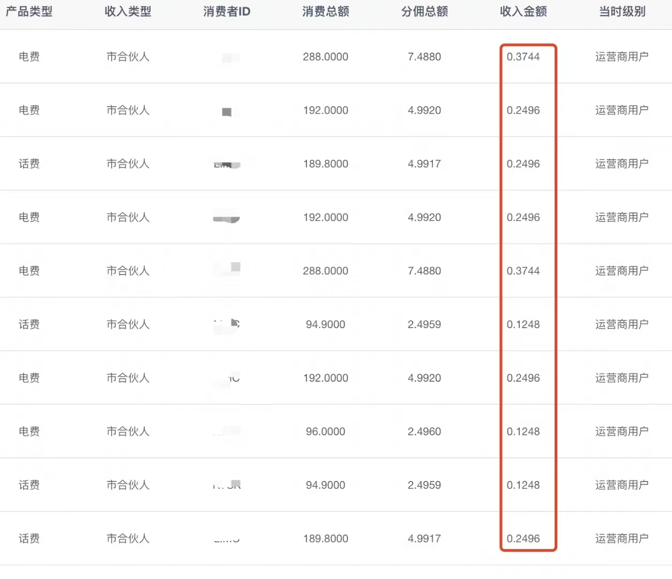
Task: Select the 2.4960 commission total cell
Action: pos(424,432)
